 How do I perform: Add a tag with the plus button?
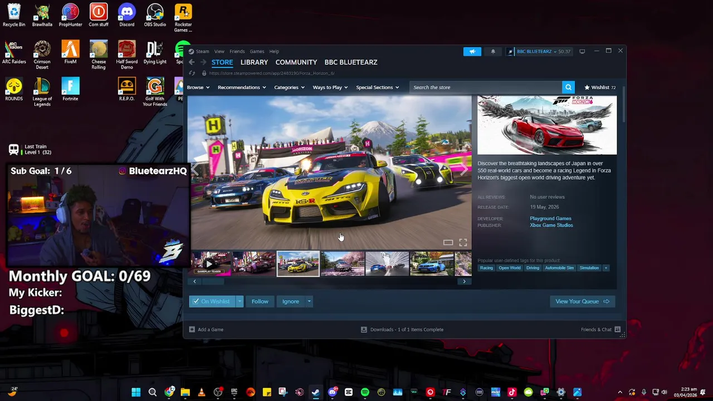coord(605,268)
